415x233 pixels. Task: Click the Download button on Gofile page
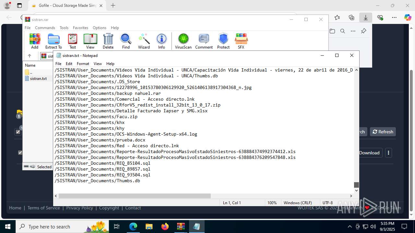(369, 153)
